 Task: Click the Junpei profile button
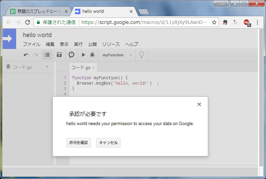pos(221,4)
